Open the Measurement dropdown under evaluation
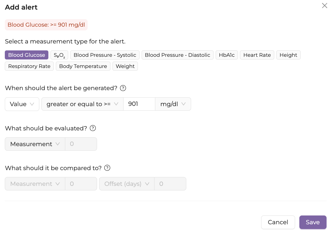The width and height of the screenshot is (333, 232). [35, 144]
